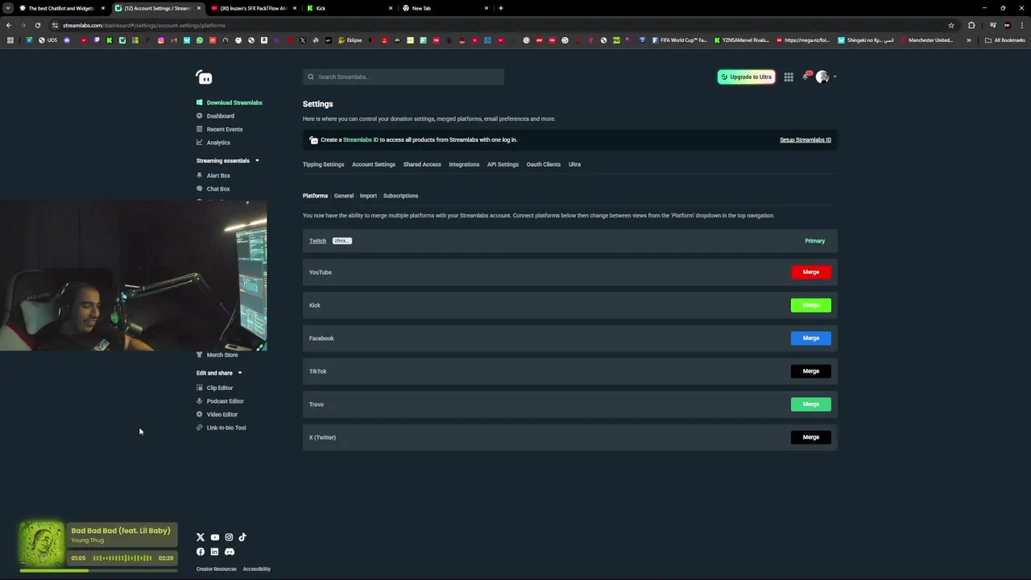The image size is (1031, 580).
Task: Click the Merge button for Trovo
Action: click(x=810, y=404)
